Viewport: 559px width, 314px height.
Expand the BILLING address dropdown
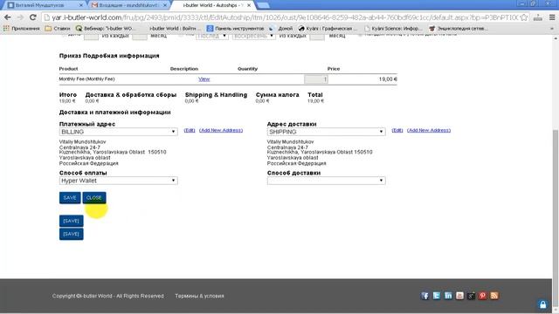[x=119, y=132]
